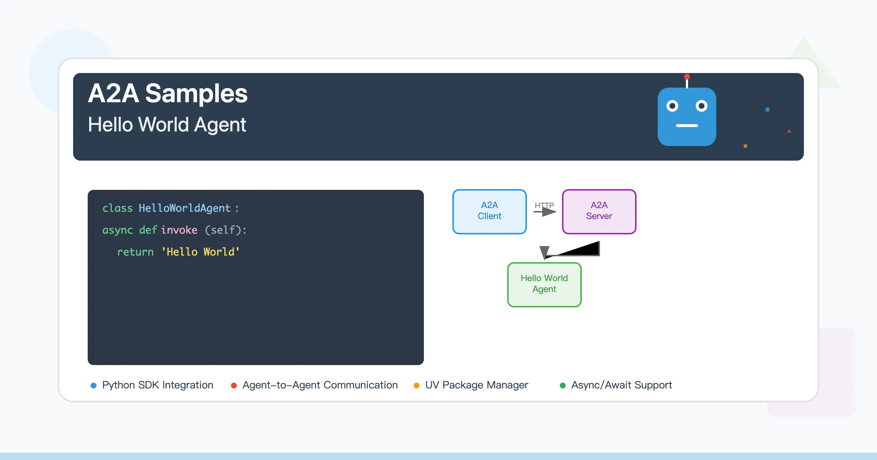Click the robot's red antenna dot
Viewport: 877px width, 460px height.
[687, 77]
